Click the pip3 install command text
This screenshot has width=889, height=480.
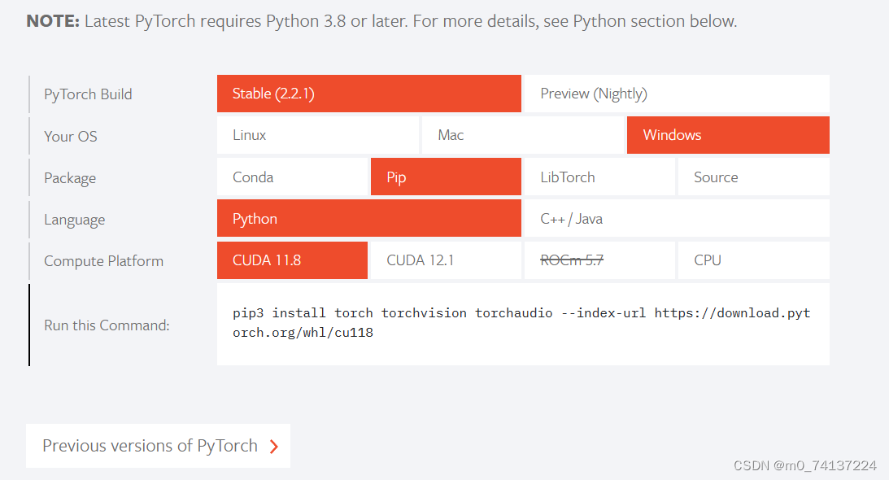click(x=521, y=322)
